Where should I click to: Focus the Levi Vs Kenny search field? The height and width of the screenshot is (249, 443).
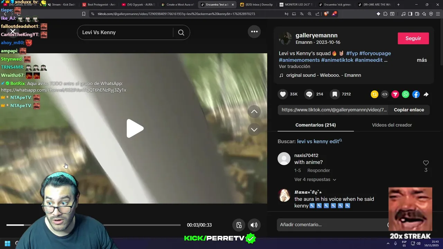coord(125,33)
